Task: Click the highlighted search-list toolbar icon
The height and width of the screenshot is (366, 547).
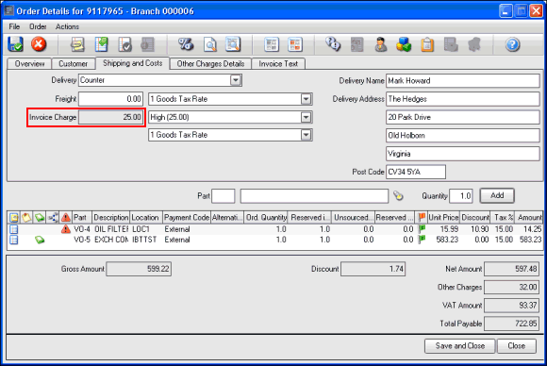Action: tap(233, 44)
